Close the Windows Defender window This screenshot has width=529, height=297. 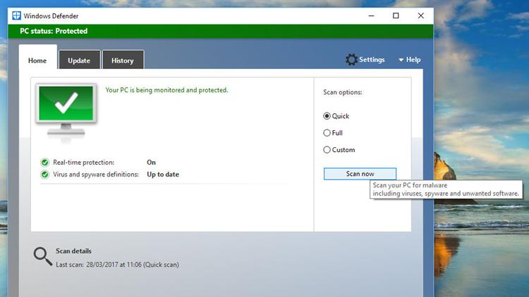coord(421,15)
